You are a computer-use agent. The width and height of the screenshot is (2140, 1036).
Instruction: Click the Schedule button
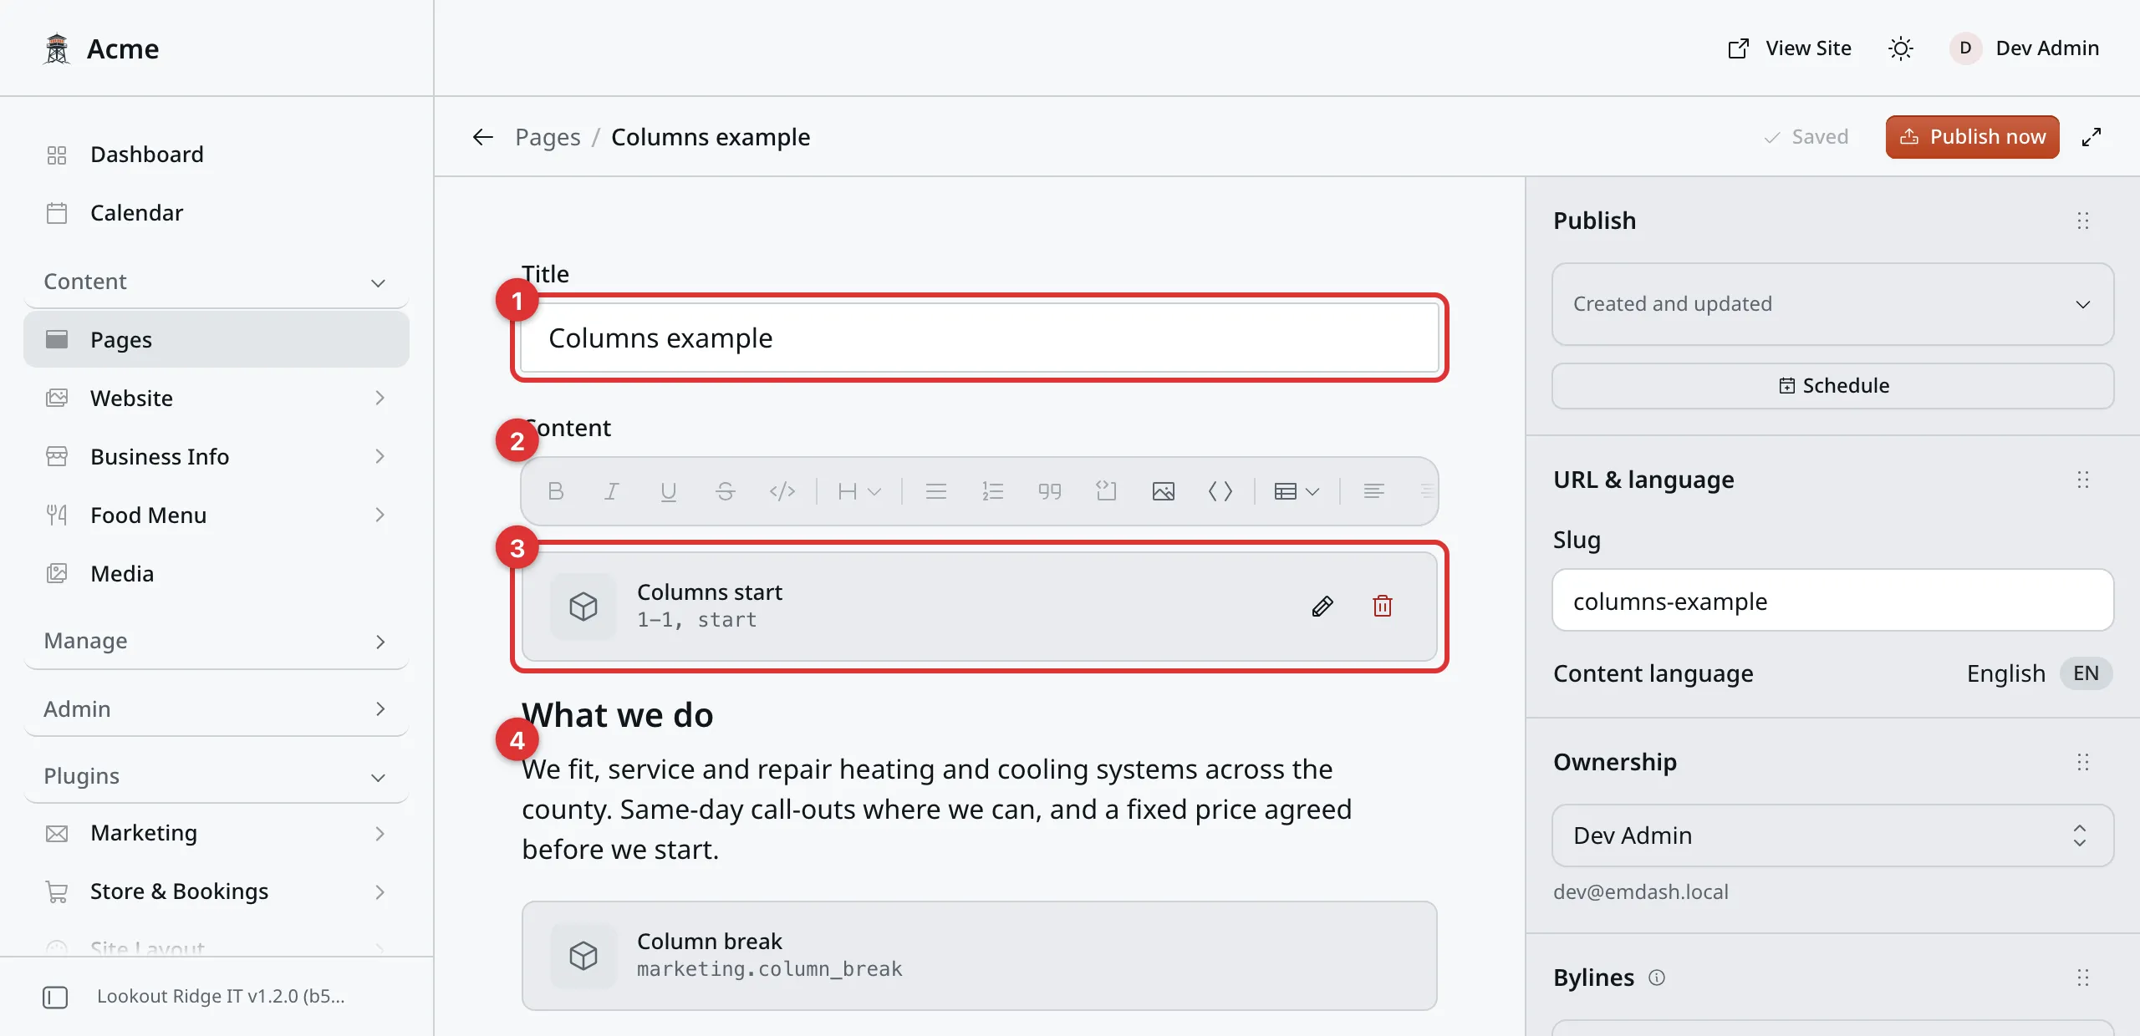coord(1832,386)
